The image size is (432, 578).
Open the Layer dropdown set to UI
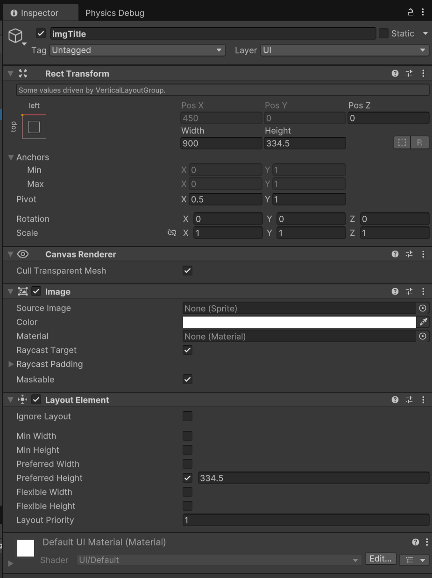point(345,50)
